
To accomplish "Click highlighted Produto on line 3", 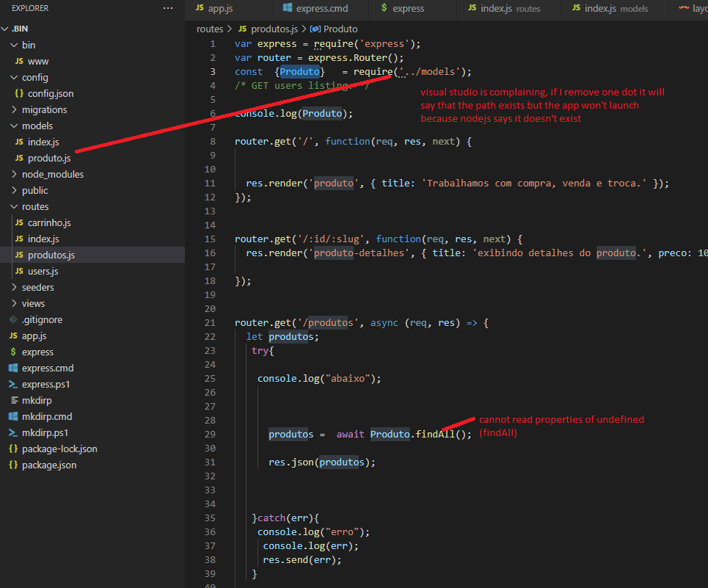I will point(300,72).
